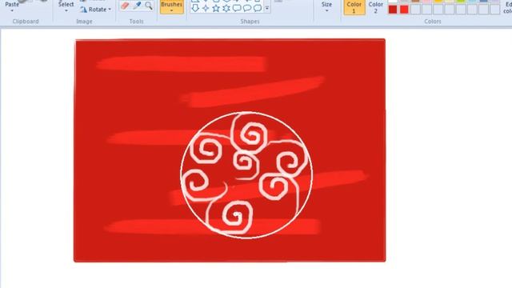Choose the cloud callout shape
The image size is (512, 288).
click(258, 8)
